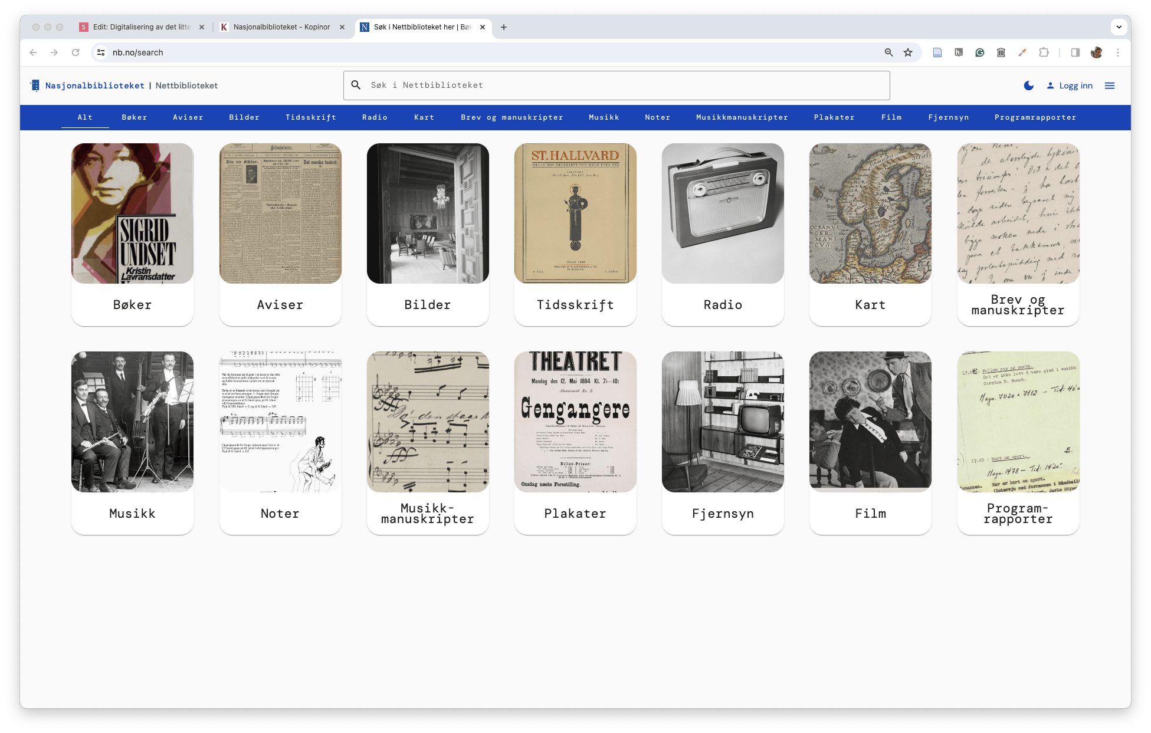This screenshot has width=1151, height=733.
Task: Open the hamburger menu icon
Action: (x=1109, y=86)
